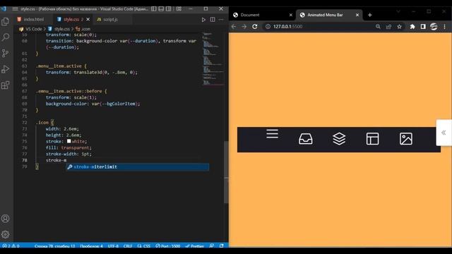Accept the stroke-miterlimit autocomplete suggestion
The image size is (452, 254).
(x=138, y=167)
